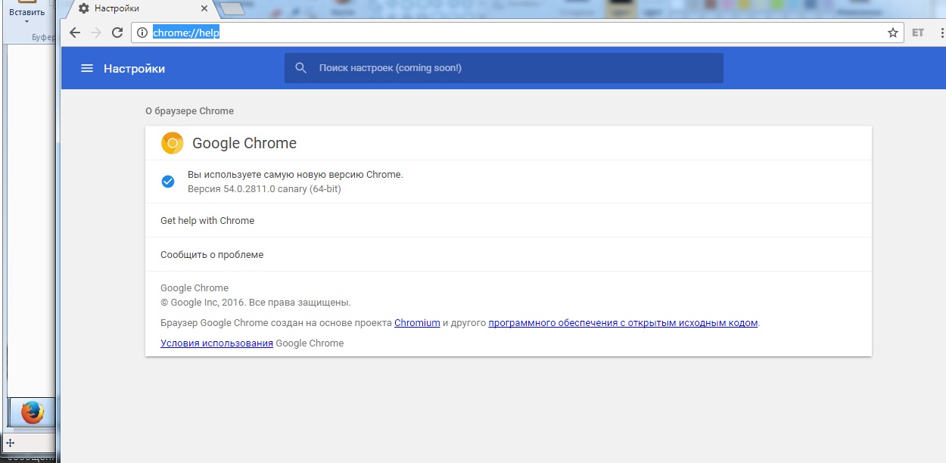Click the blue up-to-date checkmark icon

coord(168,182)
